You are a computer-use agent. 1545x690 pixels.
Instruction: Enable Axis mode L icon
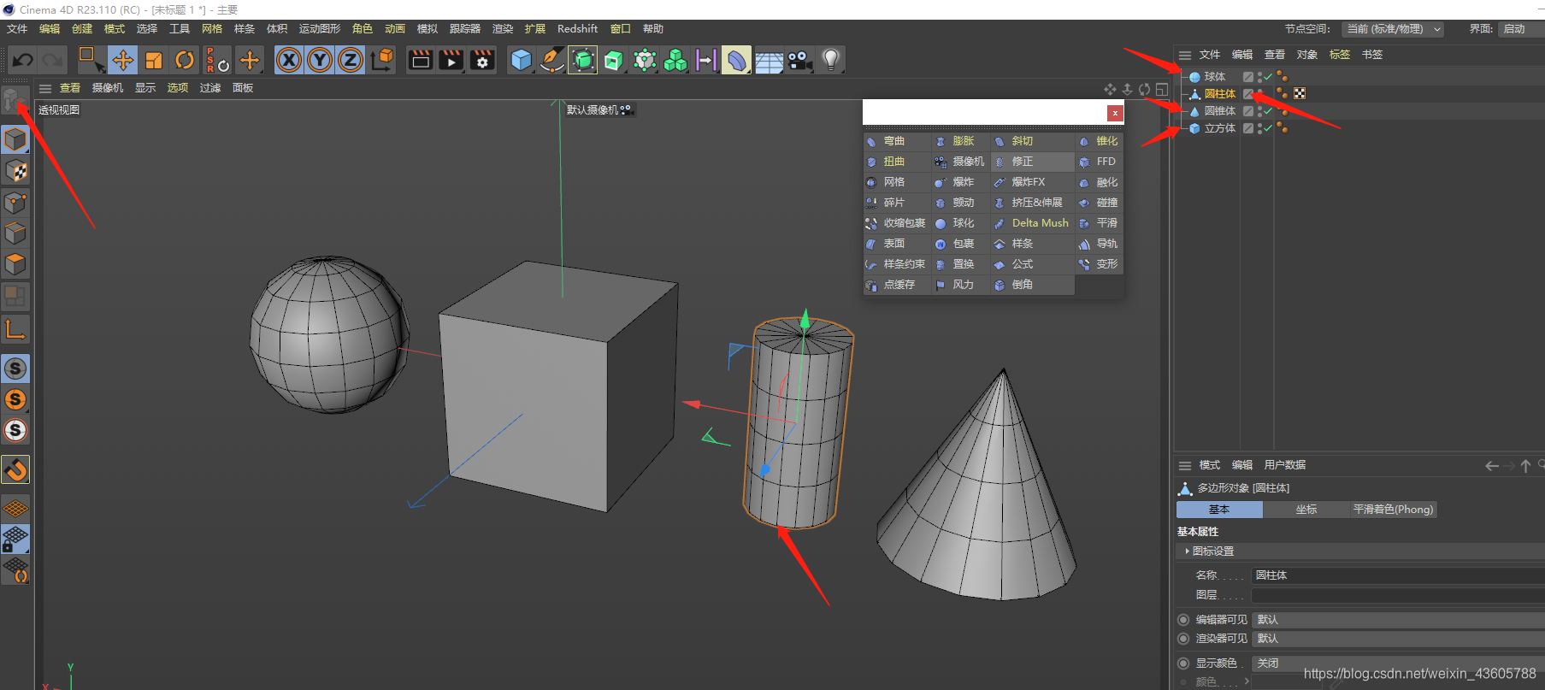[x=15, y=329]
